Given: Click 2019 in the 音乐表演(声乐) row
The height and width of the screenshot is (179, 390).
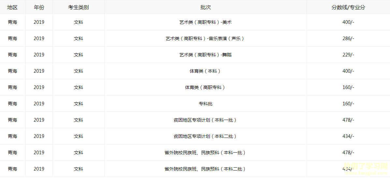Looking at the screenshot, I should point(39,38).
